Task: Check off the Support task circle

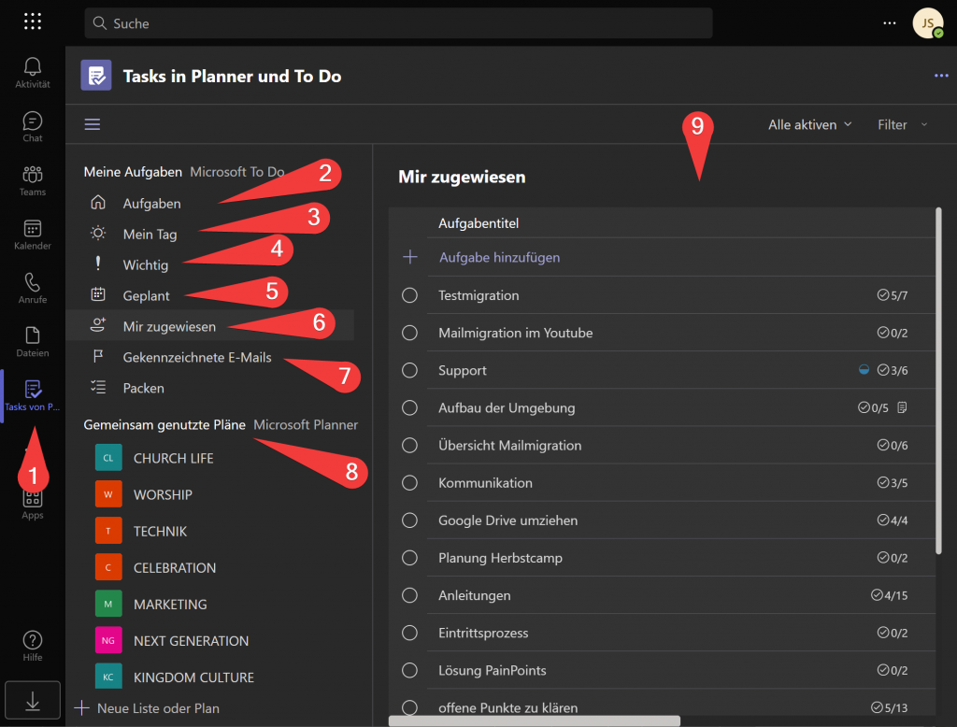Action: click(x=409, y=370)
